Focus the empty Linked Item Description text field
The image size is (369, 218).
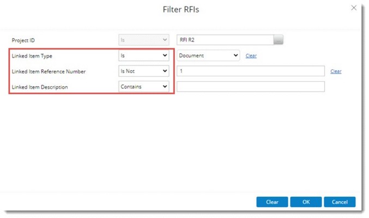pos(251,87)
